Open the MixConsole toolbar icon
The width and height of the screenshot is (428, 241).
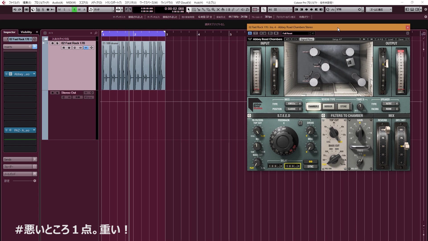pos(43,9)
